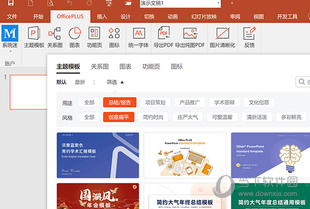Screen dimensions: 310x209
Task: Click the Redo arrow in quick access toolbar
Action: tap(89, 3)
